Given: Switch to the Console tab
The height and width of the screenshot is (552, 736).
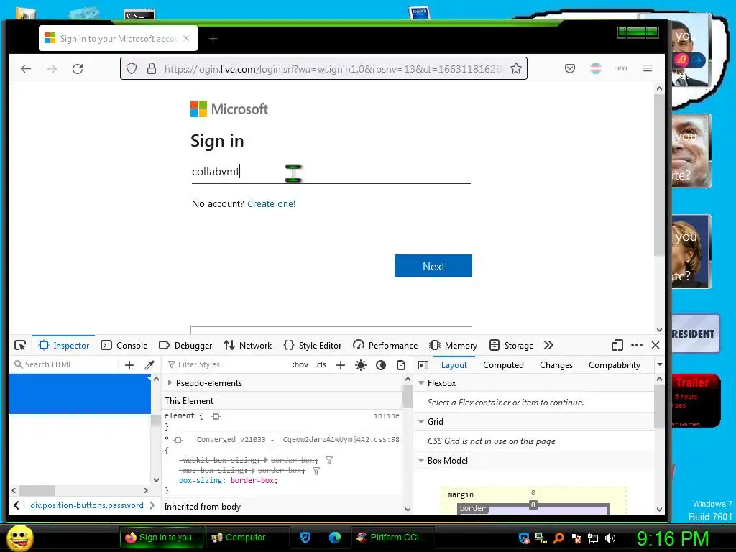Looking at the screenshot, I should pos(124,346).
